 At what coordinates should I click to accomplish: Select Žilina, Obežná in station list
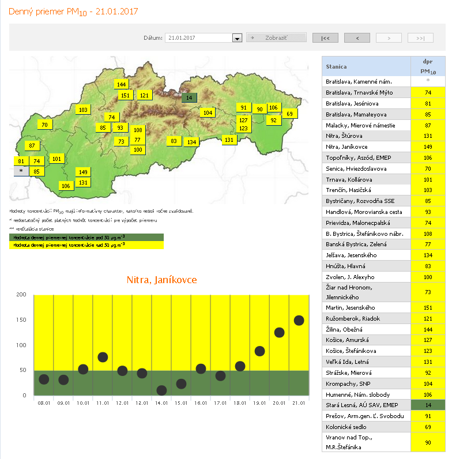coord(366,329)
